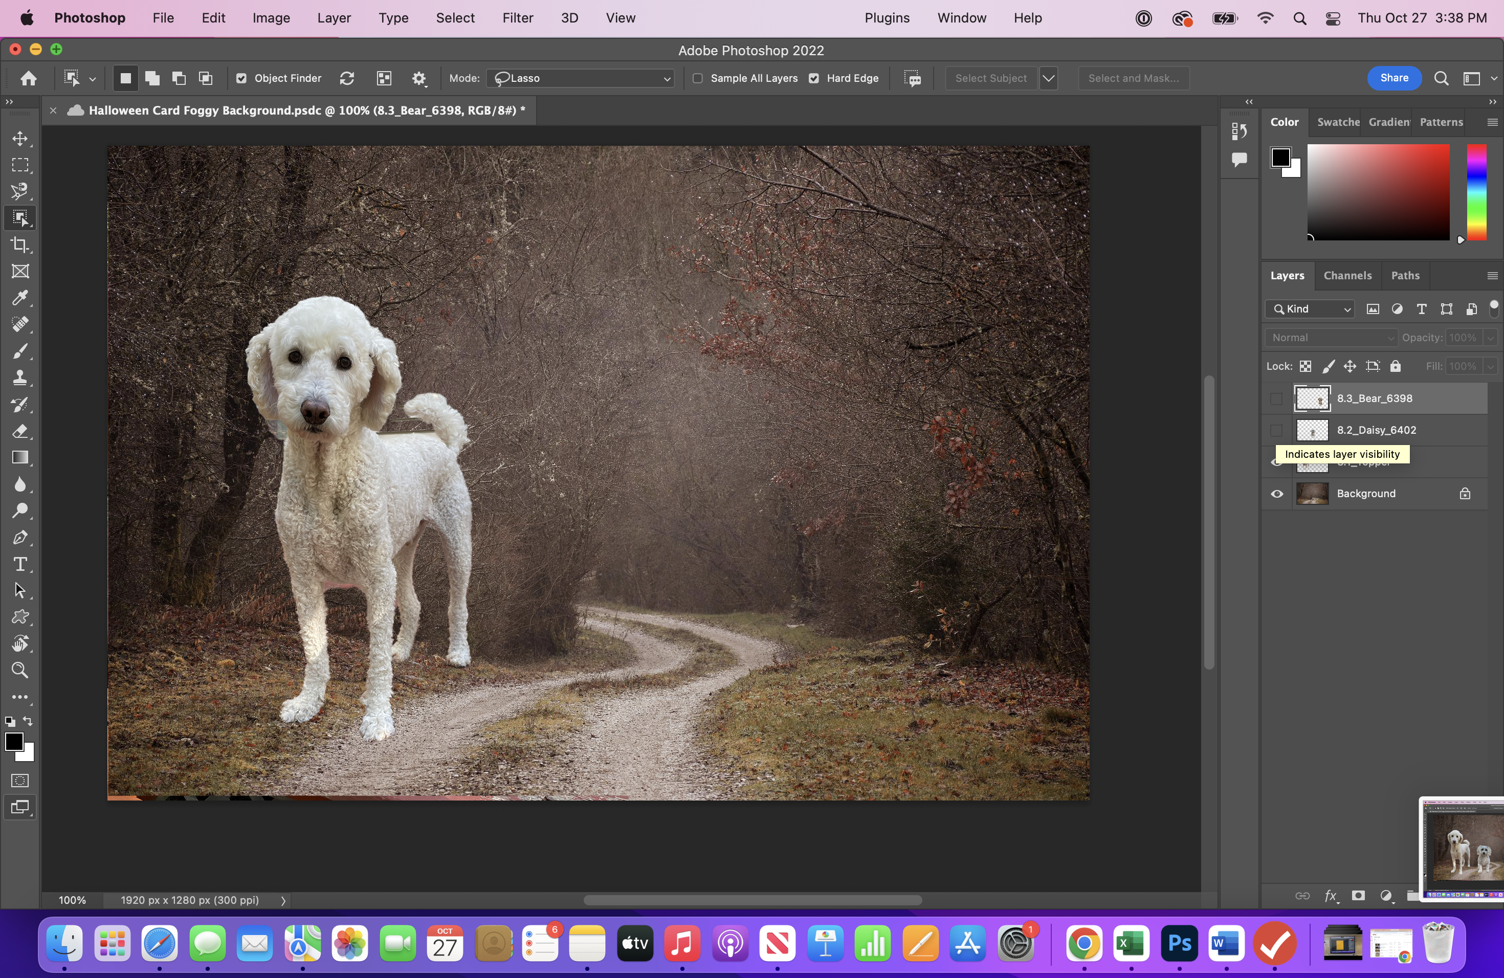The image size is (1504, 978).
Task: Click the rainbow hue slider strip
Action: tap(1476, 193)
